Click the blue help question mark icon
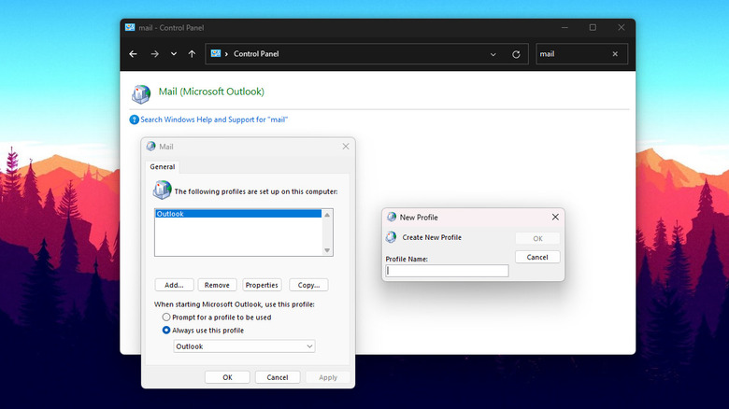The height and width of the screenshot is (409, 729). coord(134,120)
